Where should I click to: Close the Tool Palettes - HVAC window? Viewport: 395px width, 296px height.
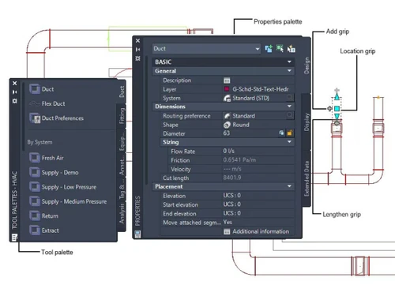15,84
